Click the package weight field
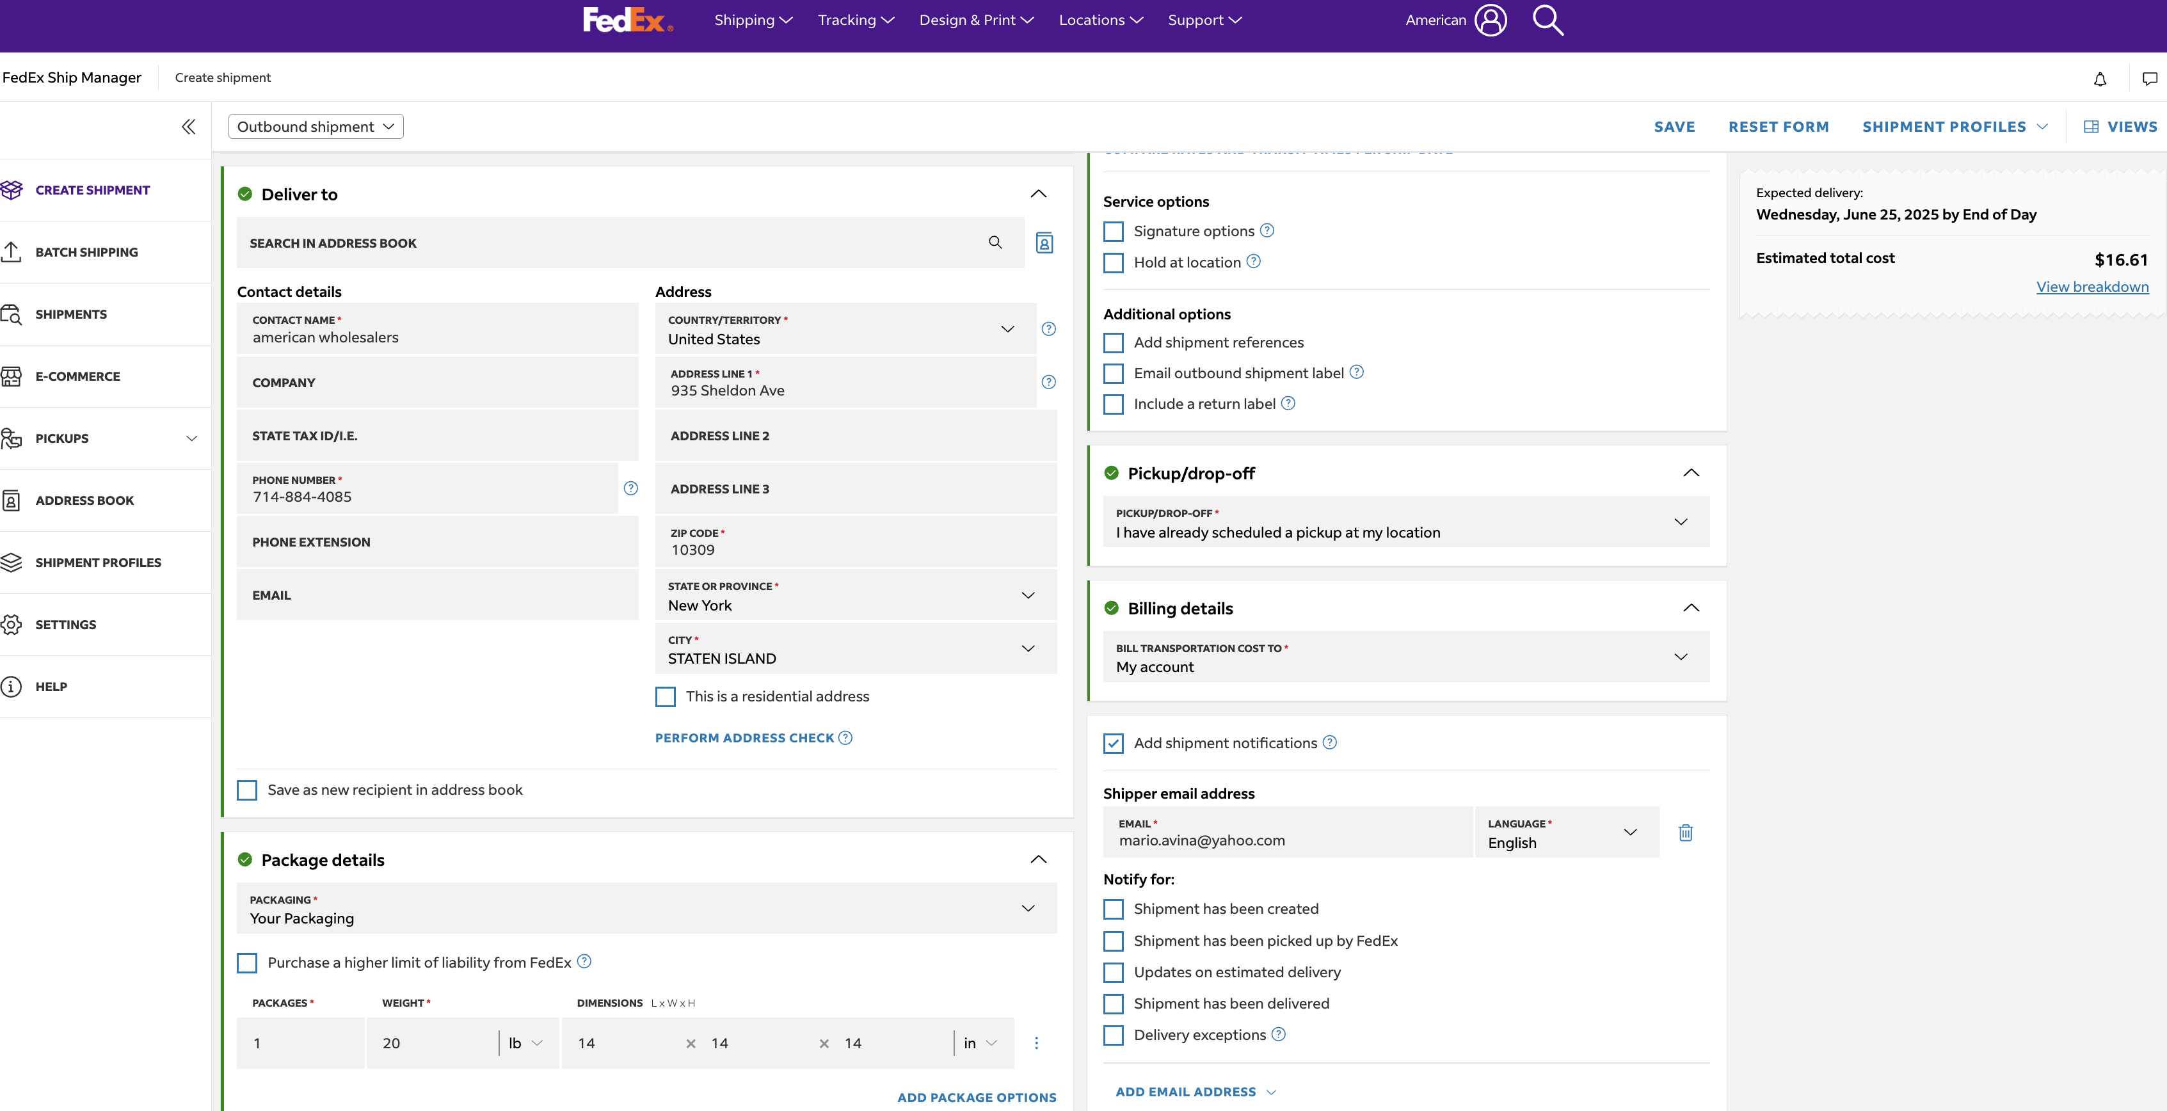The width and height of the screenshot is (2167, 1111). coord(433,1043)
